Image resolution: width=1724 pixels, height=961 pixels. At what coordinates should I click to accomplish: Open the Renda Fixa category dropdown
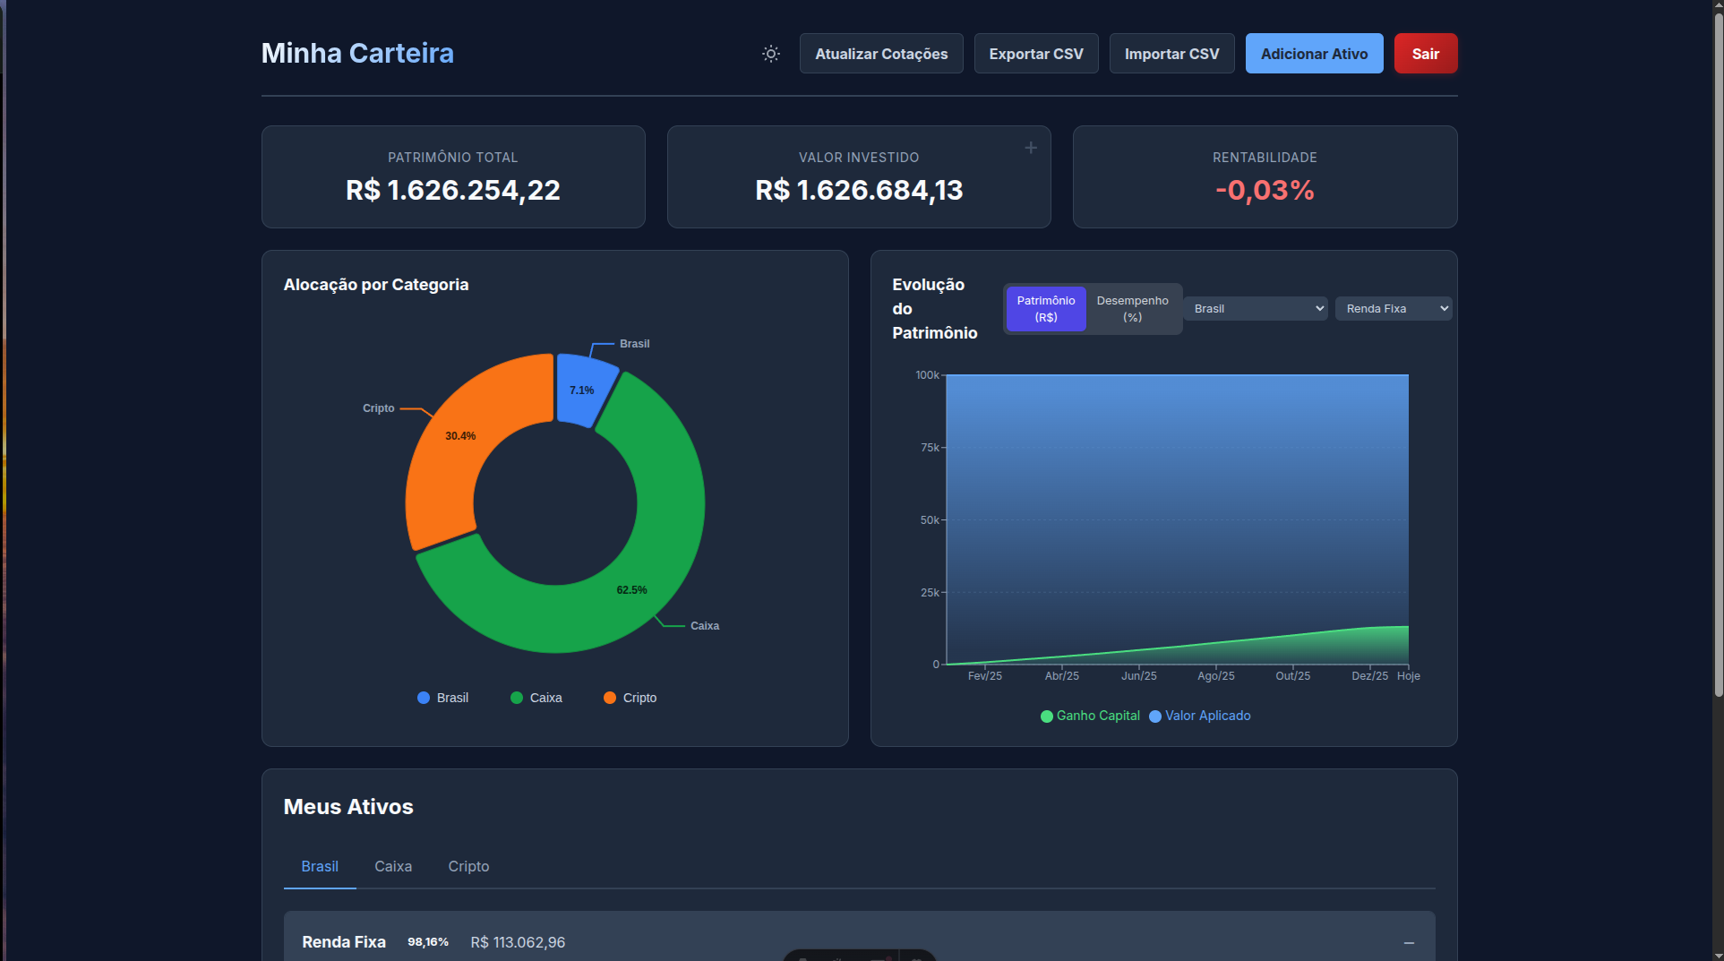[1394, 308]
